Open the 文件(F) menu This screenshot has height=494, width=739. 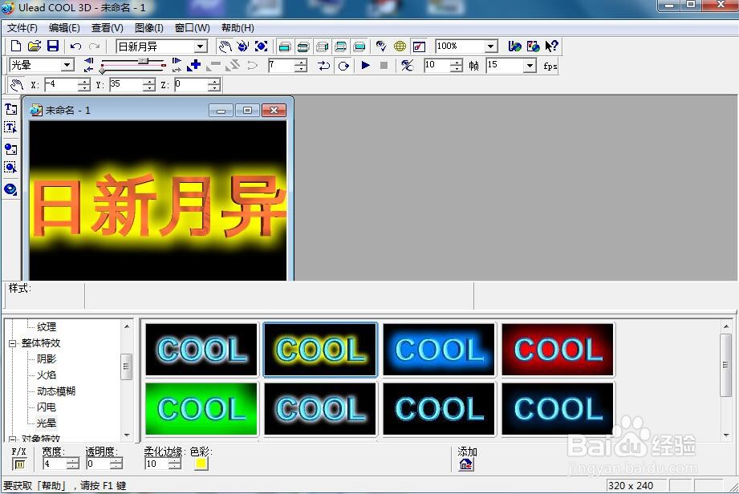[22, 28]
